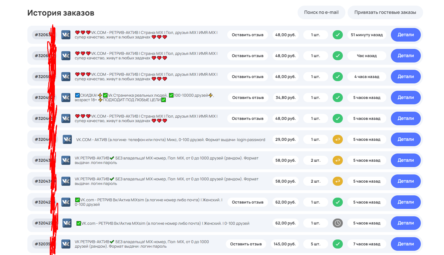
Task: Show Детали for the '4 часа назад' order
Action: [406, 77]
